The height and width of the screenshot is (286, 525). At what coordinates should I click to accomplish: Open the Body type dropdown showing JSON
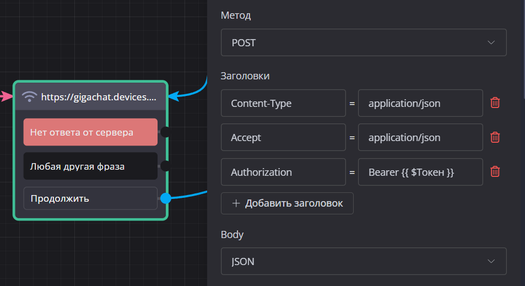363,261
